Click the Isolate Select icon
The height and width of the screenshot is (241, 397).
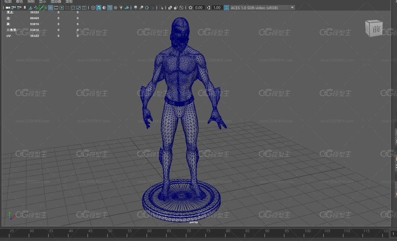coord(161,8)
